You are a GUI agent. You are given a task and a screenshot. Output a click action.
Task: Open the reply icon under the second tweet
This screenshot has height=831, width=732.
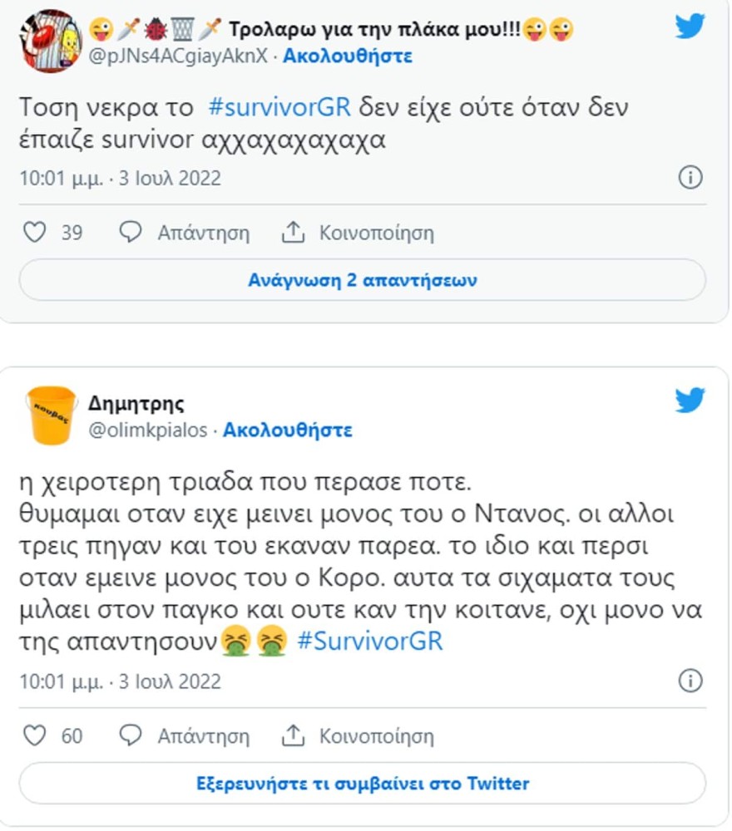(130, 735)
